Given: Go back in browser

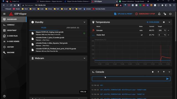Looking at the screenshot, I should click(x=4, y=5).
